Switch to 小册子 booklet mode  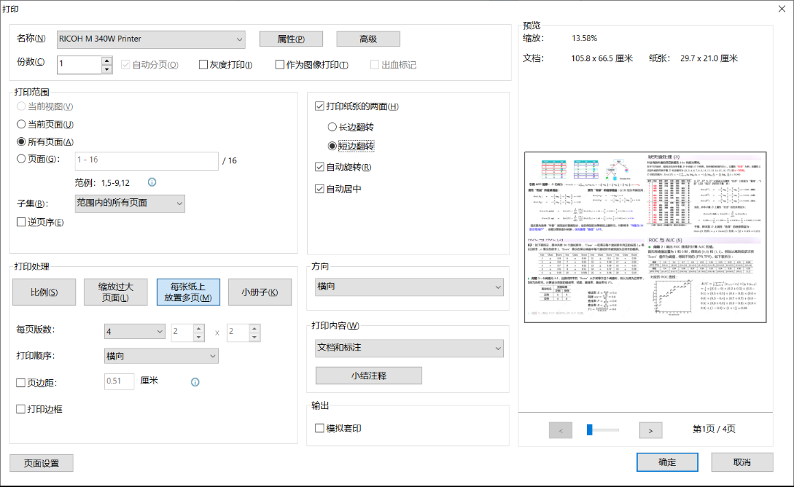[260, 292]
